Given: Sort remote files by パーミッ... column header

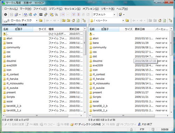Looking at the screenshot, I should coord(162,29).
